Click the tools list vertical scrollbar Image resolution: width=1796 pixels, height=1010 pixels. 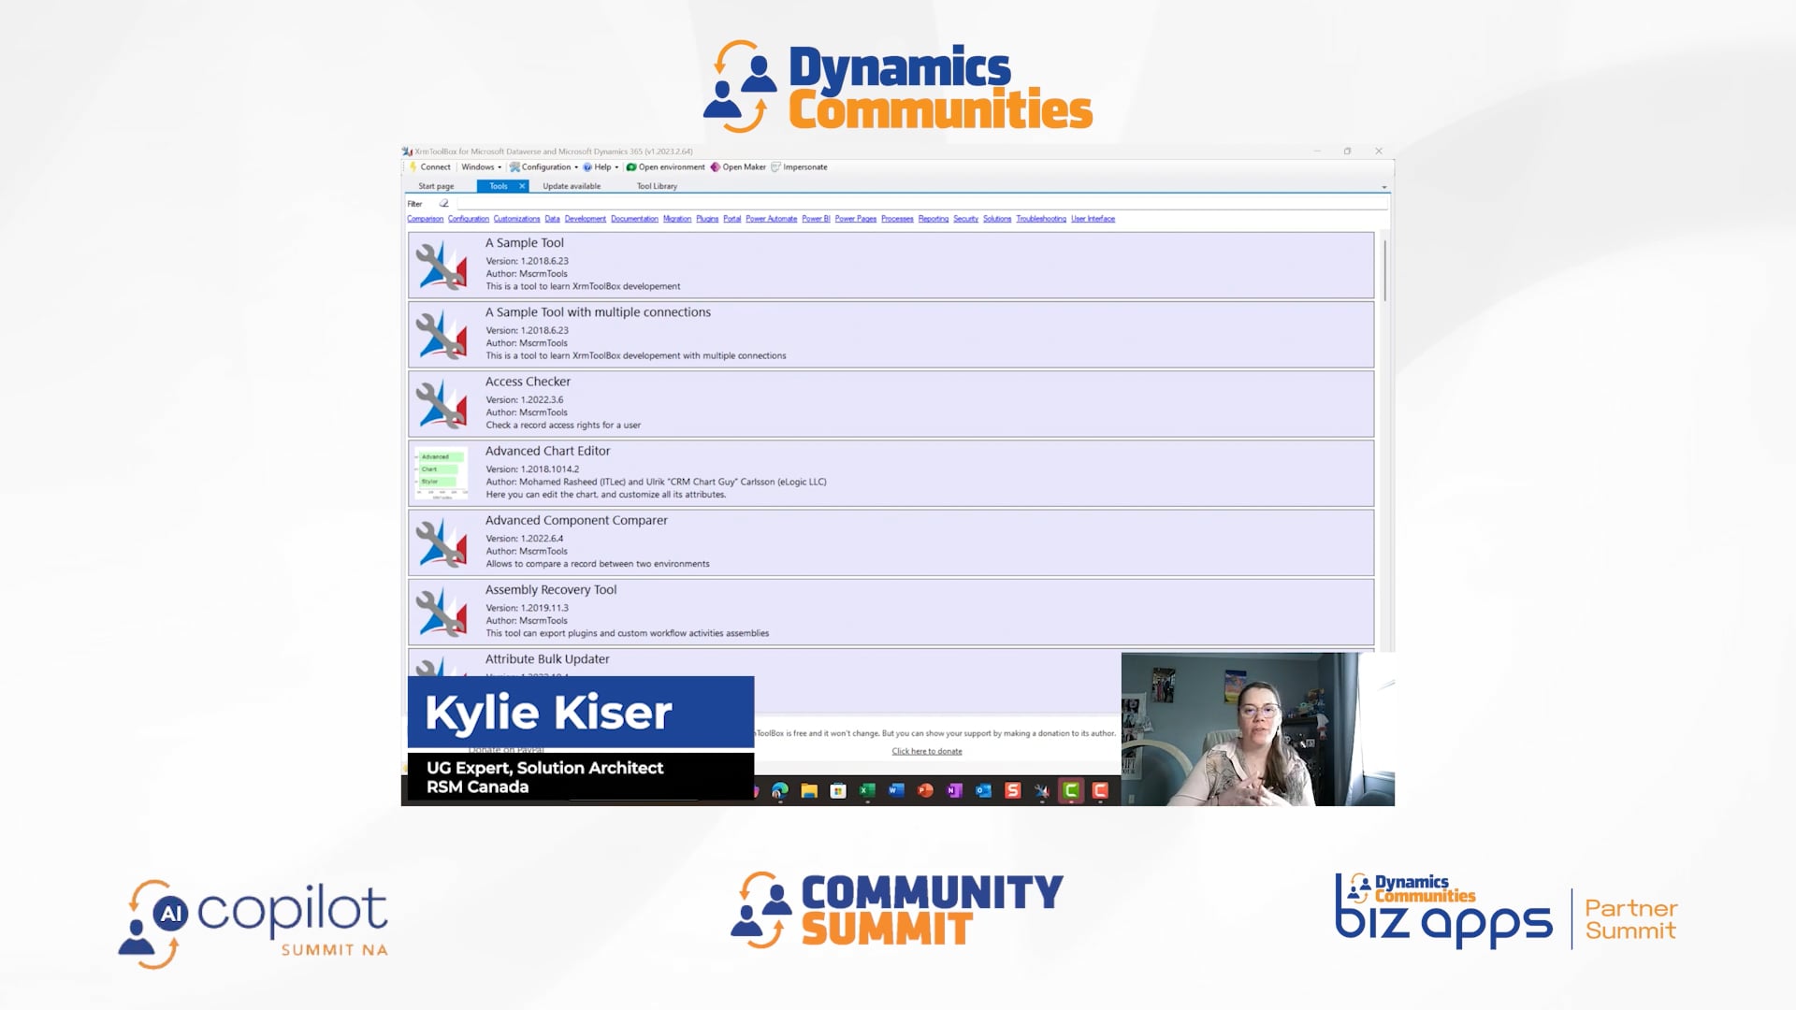pyautogui.click(x=1384, y=271)
